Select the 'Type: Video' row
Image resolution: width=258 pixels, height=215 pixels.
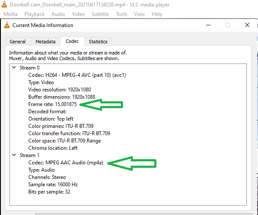tap(41, 82)
